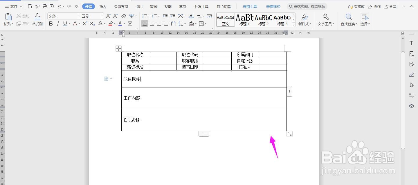418x185 pixels.
Task: Toggle Strikethrough text formatting
Action: click(75, 24)
